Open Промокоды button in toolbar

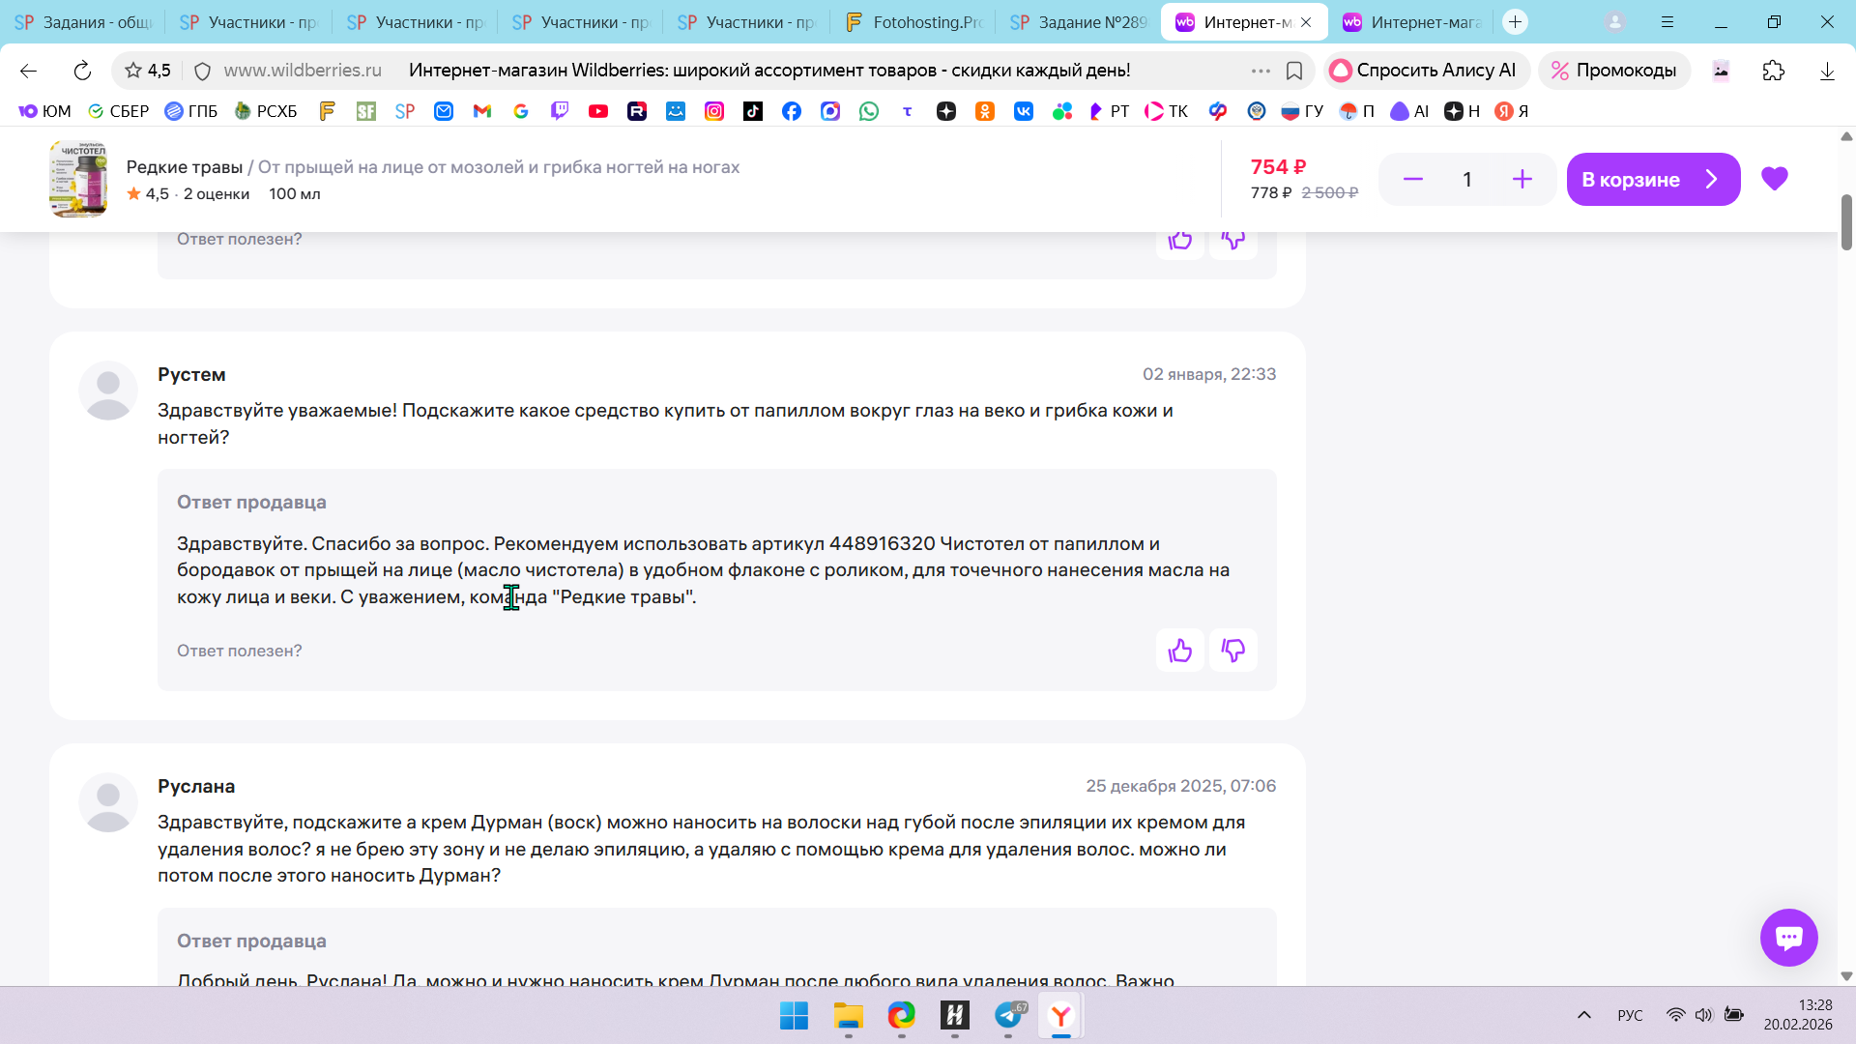[x=1613, y=71]
